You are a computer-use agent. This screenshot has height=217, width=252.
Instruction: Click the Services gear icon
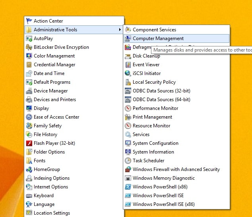128,134
